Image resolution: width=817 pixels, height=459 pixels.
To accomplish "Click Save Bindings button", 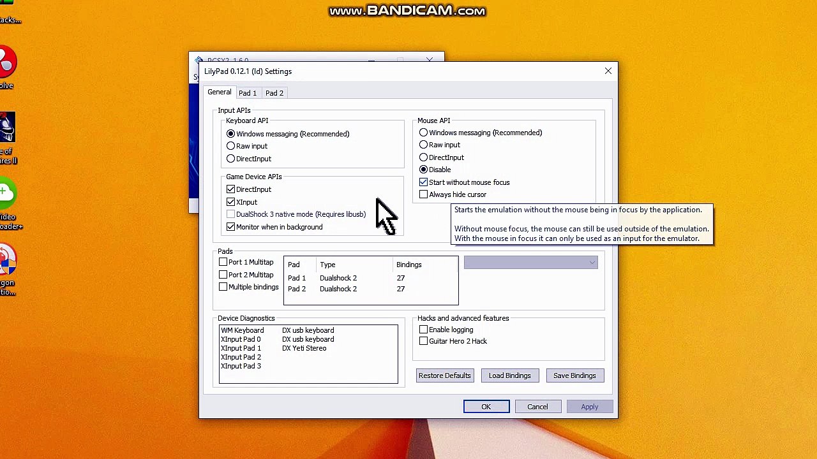I will pyautogui.click(x=574, y=375).
